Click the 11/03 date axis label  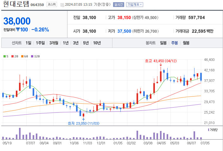pyautogui.click(x=87, y=143)
